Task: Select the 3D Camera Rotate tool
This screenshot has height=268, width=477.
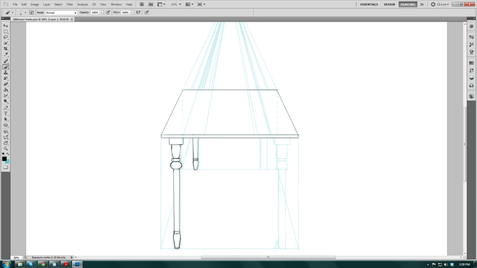Action: click(6, 137)
